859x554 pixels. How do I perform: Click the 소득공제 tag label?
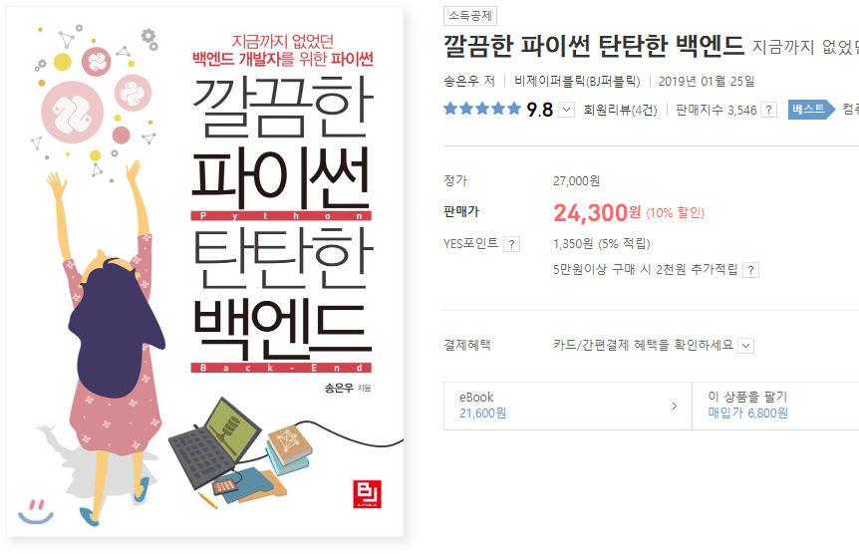tap(470, 16)
